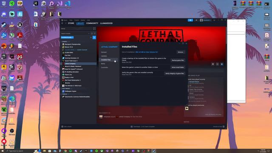Click the library Home button
This screenshot has height=153, width=272.
click(76, 28)
